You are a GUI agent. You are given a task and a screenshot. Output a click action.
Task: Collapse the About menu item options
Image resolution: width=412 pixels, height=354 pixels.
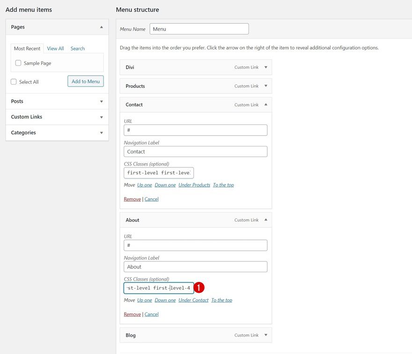pyautogui.click(x=265, y=220)
